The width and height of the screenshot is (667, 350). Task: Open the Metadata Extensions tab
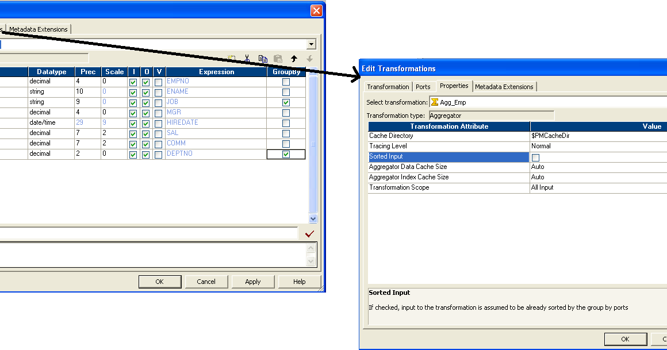(504, 86)
